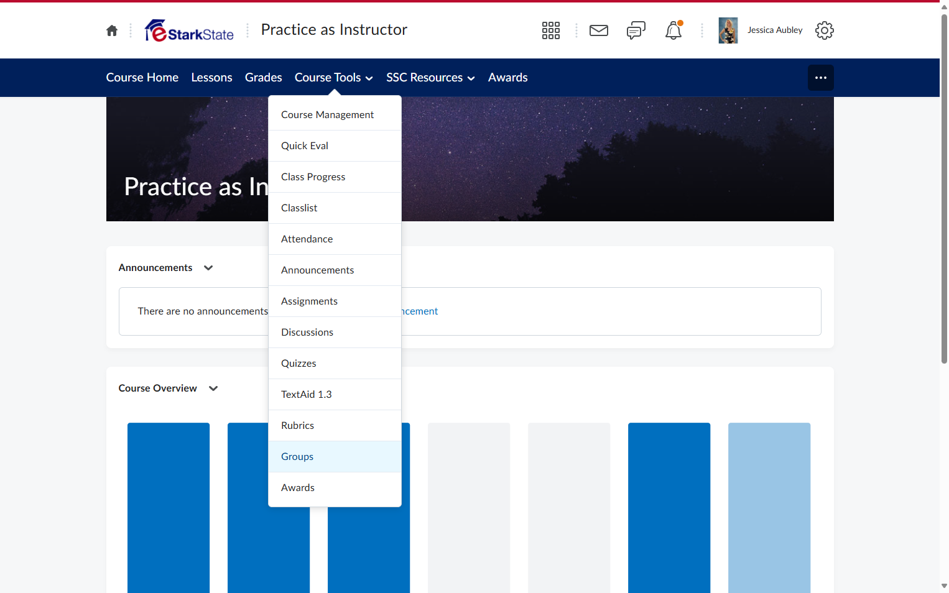Click the page vertical scrollbar thumb
The image size is (949, 593).
944,188
